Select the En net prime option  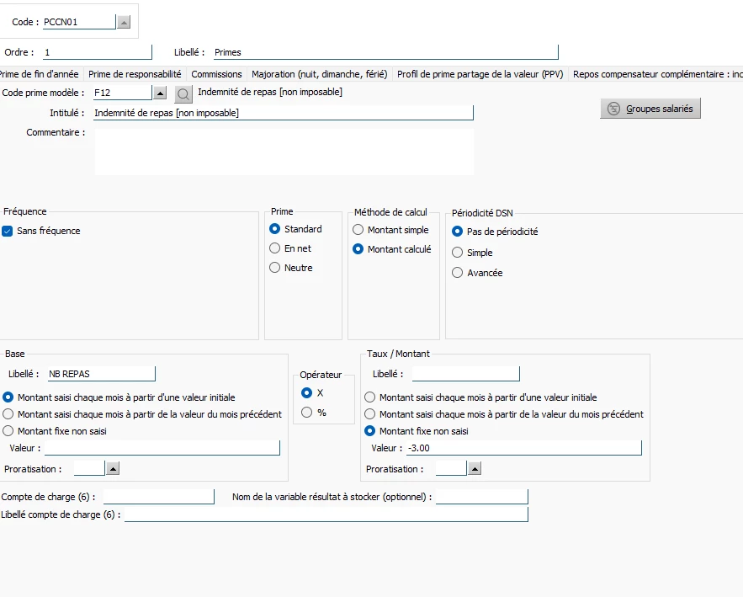(x=274, y=248)
